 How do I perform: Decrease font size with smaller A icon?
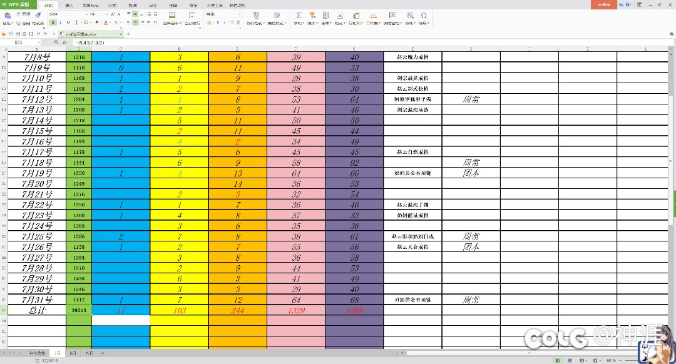tap(118, 14)
